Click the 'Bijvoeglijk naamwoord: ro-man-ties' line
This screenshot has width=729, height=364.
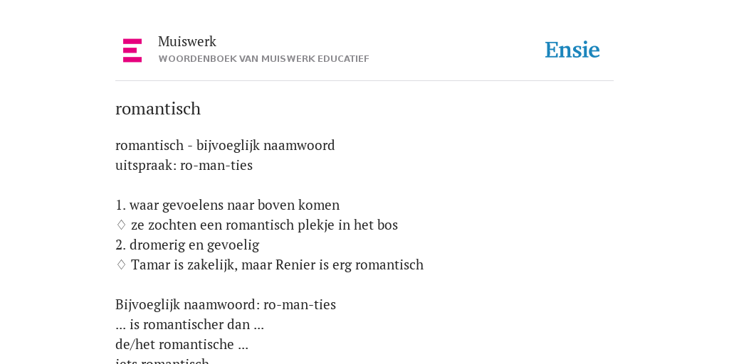tap(226, 304)
